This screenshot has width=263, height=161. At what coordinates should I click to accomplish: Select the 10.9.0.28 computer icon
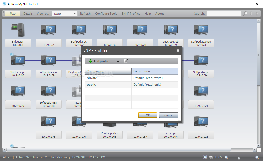tap(140, 30)
